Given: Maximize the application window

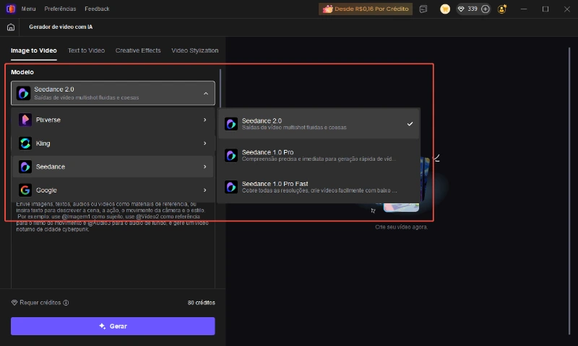Looking at the screenshot, I should (545, 9).
